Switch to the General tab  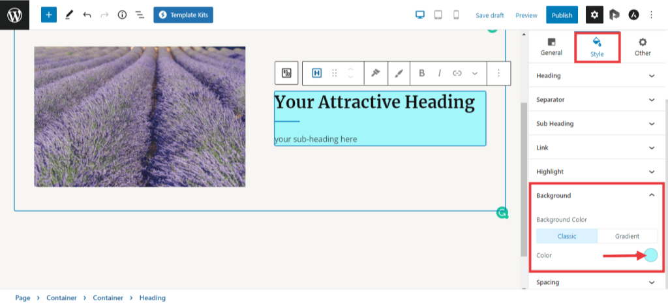(551, 47)
